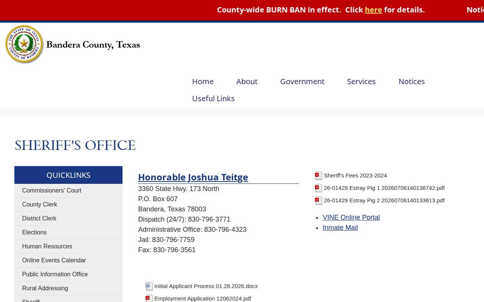Open Online Events Calendar quicklink
Screen dimensions: 484x302
[68, 260]
